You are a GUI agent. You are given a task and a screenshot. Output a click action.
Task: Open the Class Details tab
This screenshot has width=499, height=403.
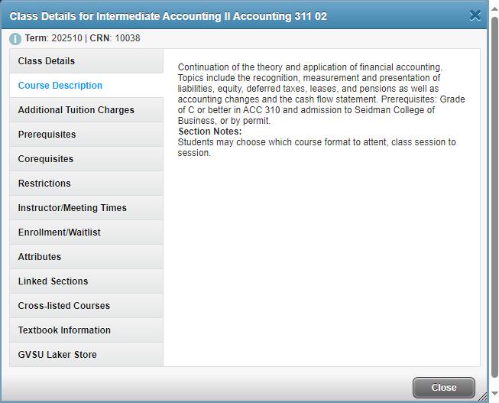[47, 61]
